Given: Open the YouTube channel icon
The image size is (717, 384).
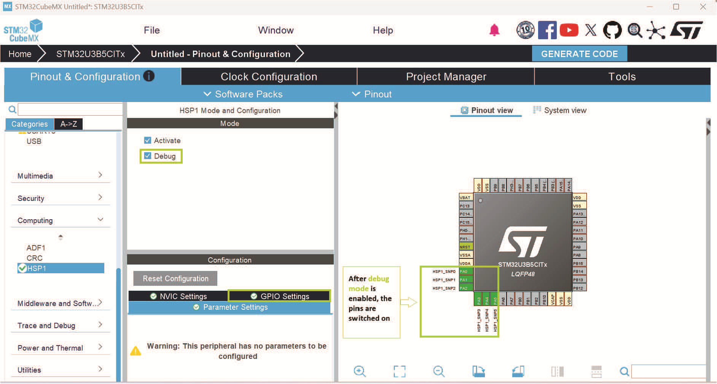Looking at the screenshot, I should [x=569, y=30].
